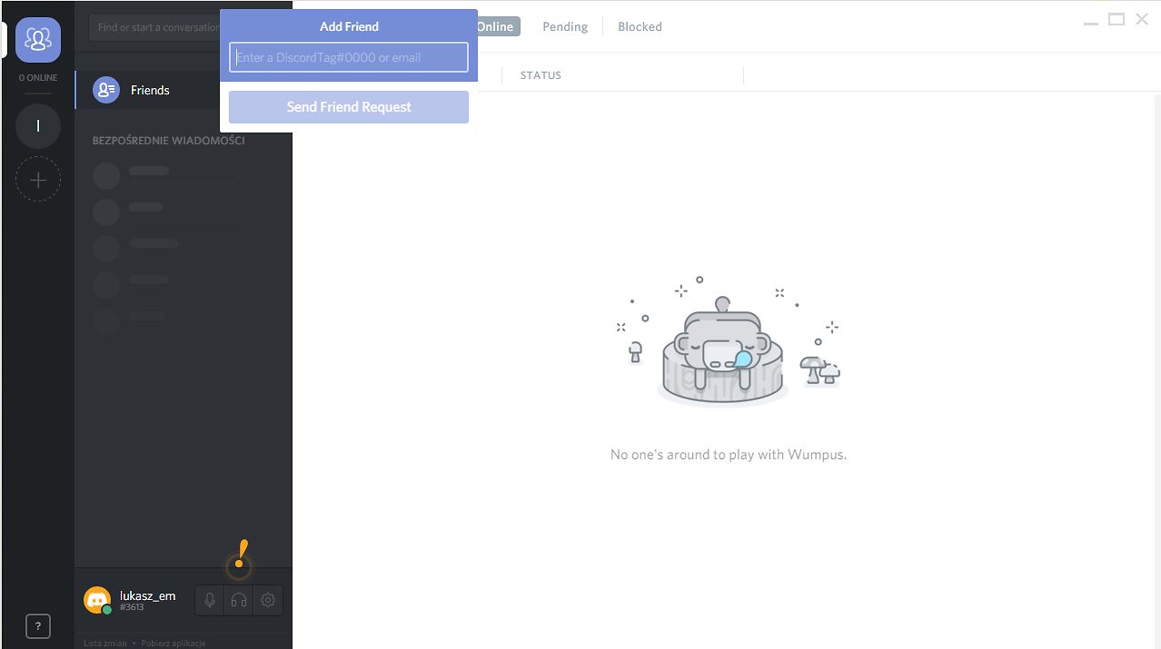The height and width of the screenshot is (649, 1161).
Task: Add a new server with plus icon
Action: pos(38,180)
